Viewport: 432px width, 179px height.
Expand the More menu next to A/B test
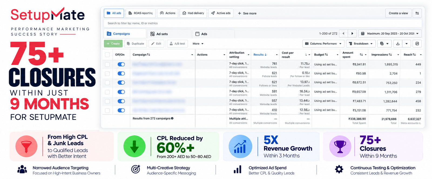pos(198,44)
